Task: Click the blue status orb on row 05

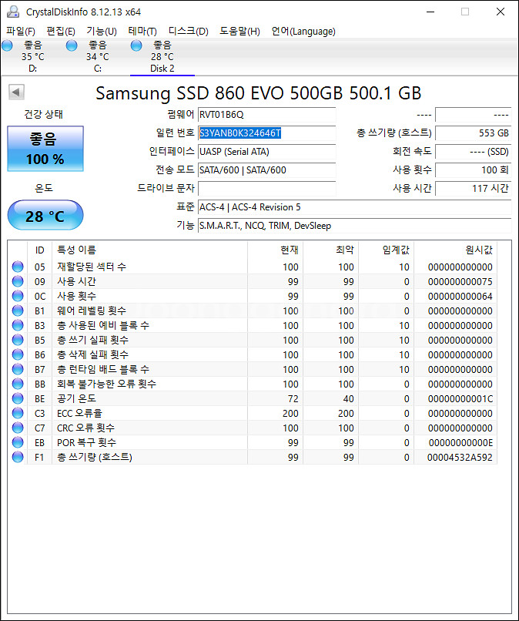Action: 18,267
